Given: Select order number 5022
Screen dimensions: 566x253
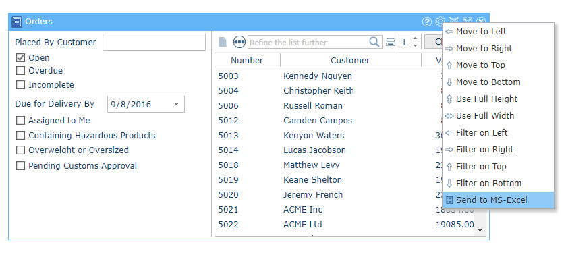Looking at the screenshot, I should [229, 225].
